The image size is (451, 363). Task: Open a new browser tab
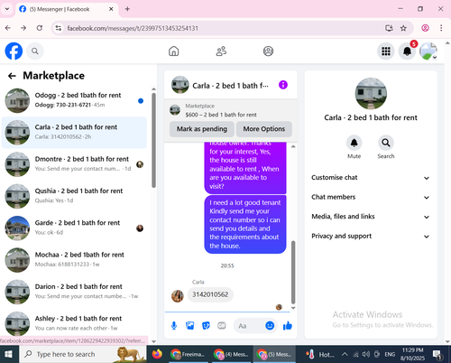click(x=127, y=9)
